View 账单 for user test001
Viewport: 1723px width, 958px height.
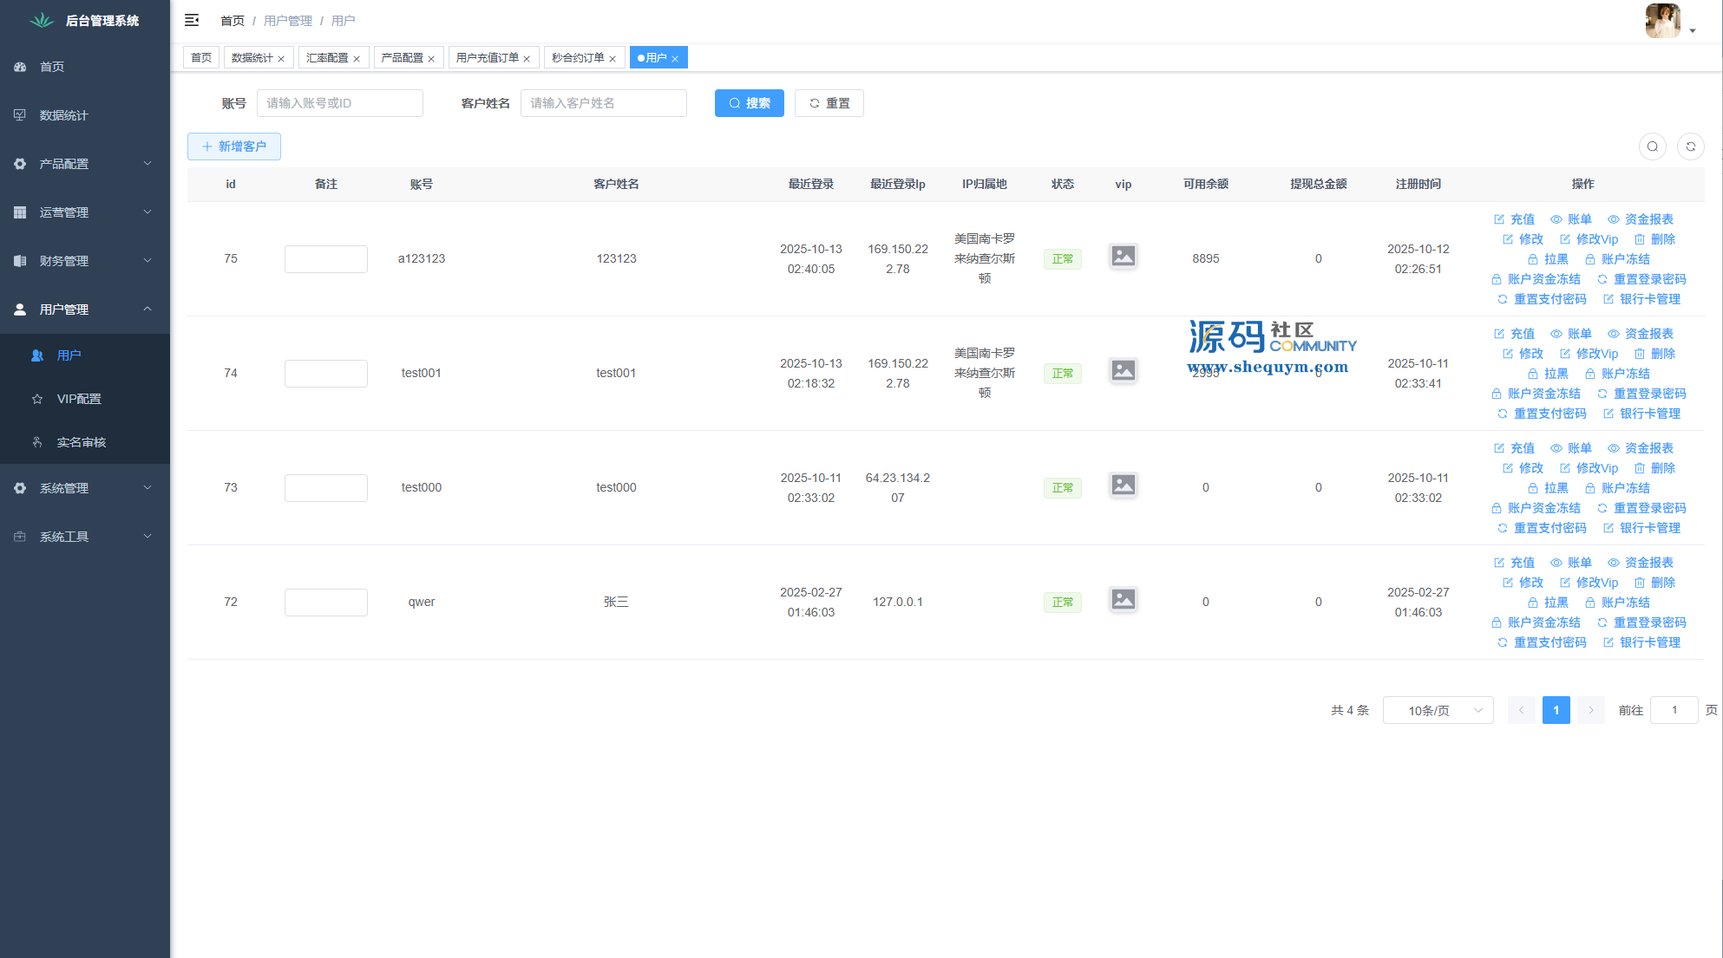(x=1571, y=334)
